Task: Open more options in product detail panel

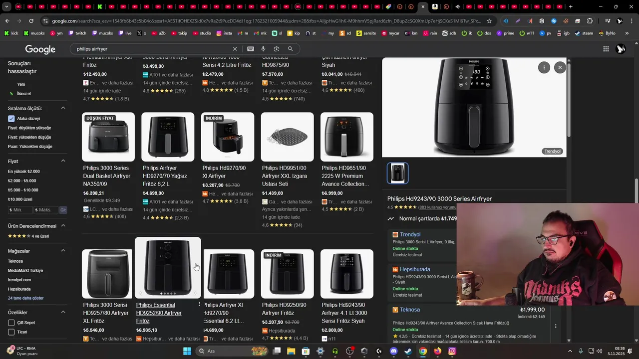Action: point(544,67)
